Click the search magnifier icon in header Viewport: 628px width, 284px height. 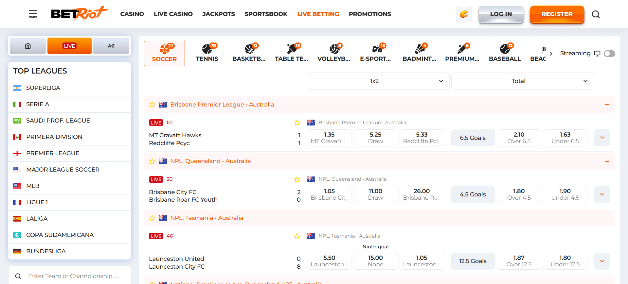596,14
